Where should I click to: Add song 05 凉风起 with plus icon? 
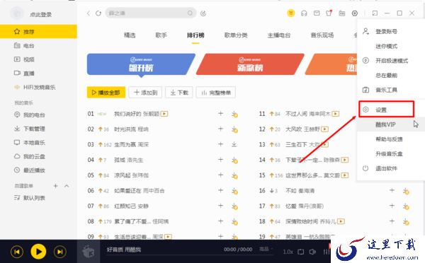[x=220, y=175]
